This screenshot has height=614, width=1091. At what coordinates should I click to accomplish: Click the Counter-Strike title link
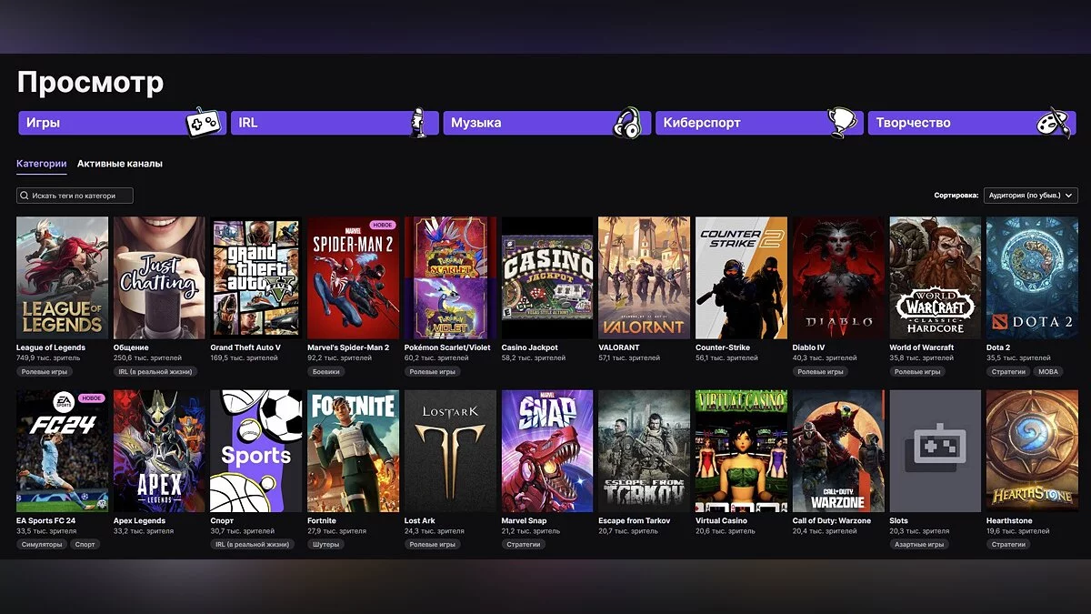(725, 347)
